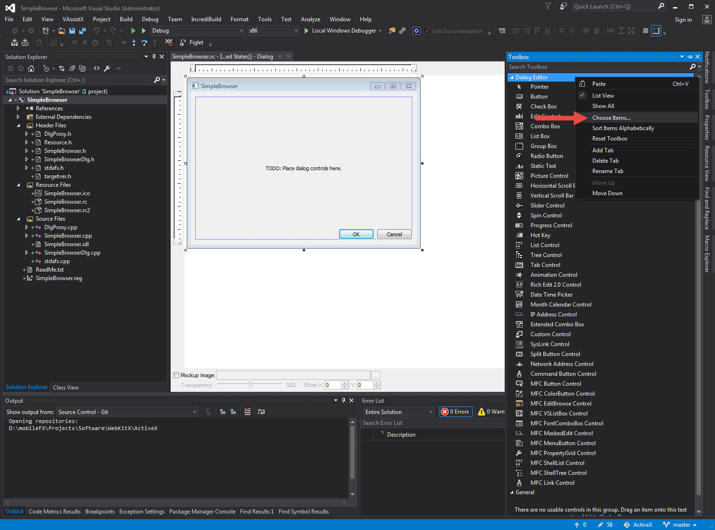Viewport: 715px width, 530px height.
Task: Select MFC PropertyGrid Control toolbox item
Action: (563, 453)
